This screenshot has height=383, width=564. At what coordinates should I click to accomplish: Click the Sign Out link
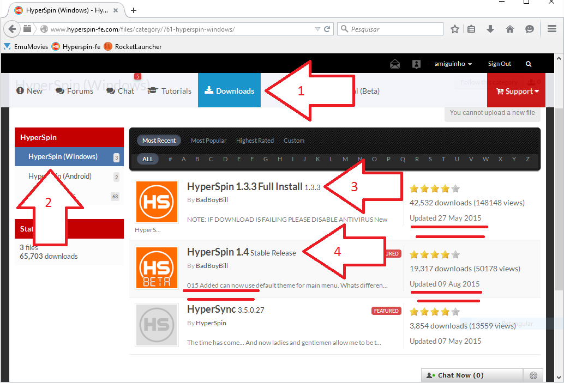(499, 64)
